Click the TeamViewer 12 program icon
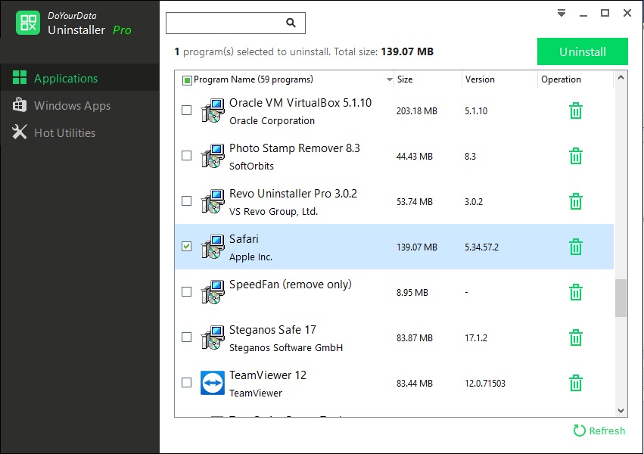Screen dimensions: 644x454 (x=213, y=384)
